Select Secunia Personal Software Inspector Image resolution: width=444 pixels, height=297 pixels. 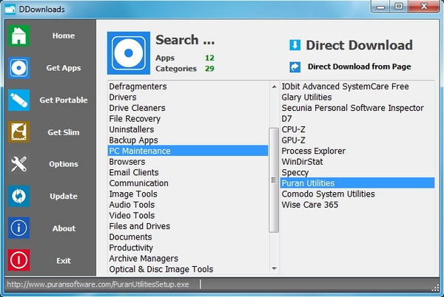tap(357, 108)
